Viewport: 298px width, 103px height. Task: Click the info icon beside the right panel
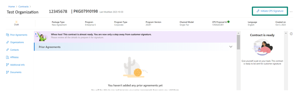pos(291,34)
